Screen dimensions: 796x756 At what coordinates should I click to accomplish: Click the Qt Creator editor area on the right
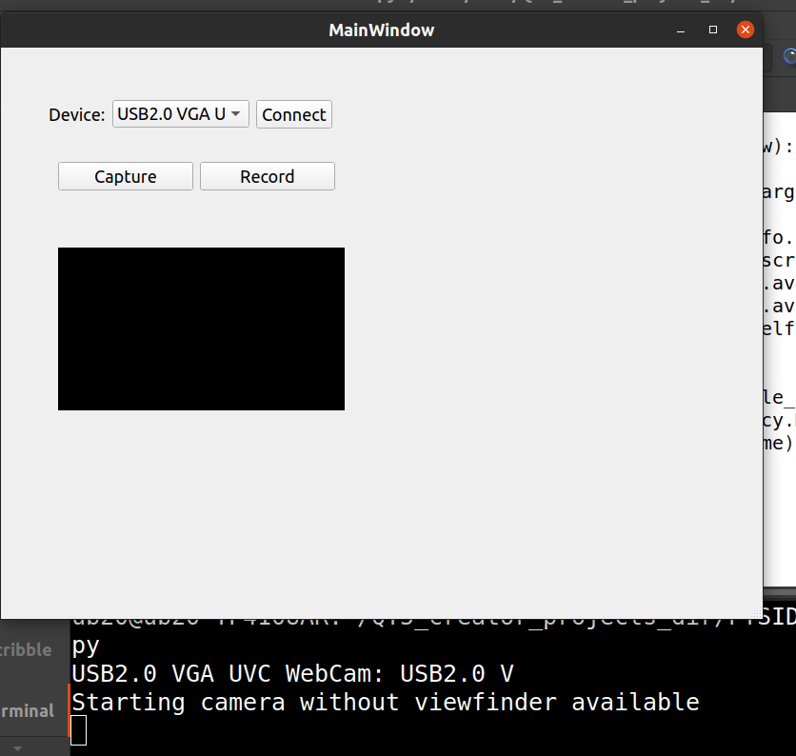[783, 286]
